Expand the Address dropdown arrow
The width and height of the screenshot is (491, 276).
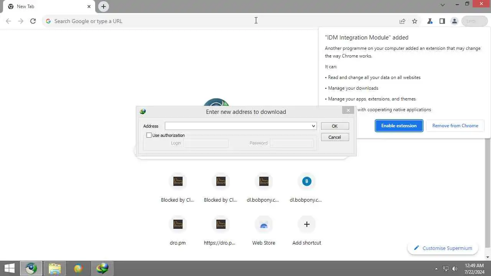[313, 126]
